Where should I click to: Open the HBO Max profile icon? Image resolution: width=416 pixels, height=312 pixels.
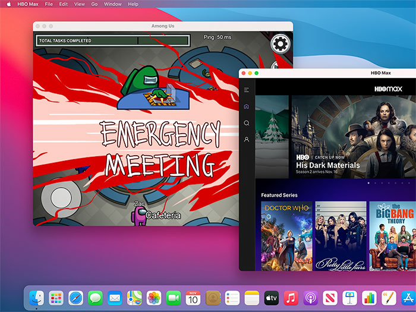[247, 139]
